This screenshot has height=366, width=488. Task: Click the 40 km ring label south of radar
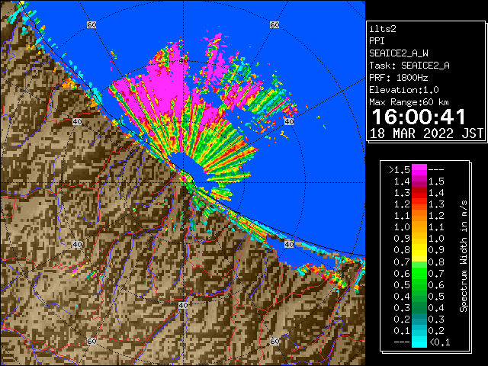point(183,305)
